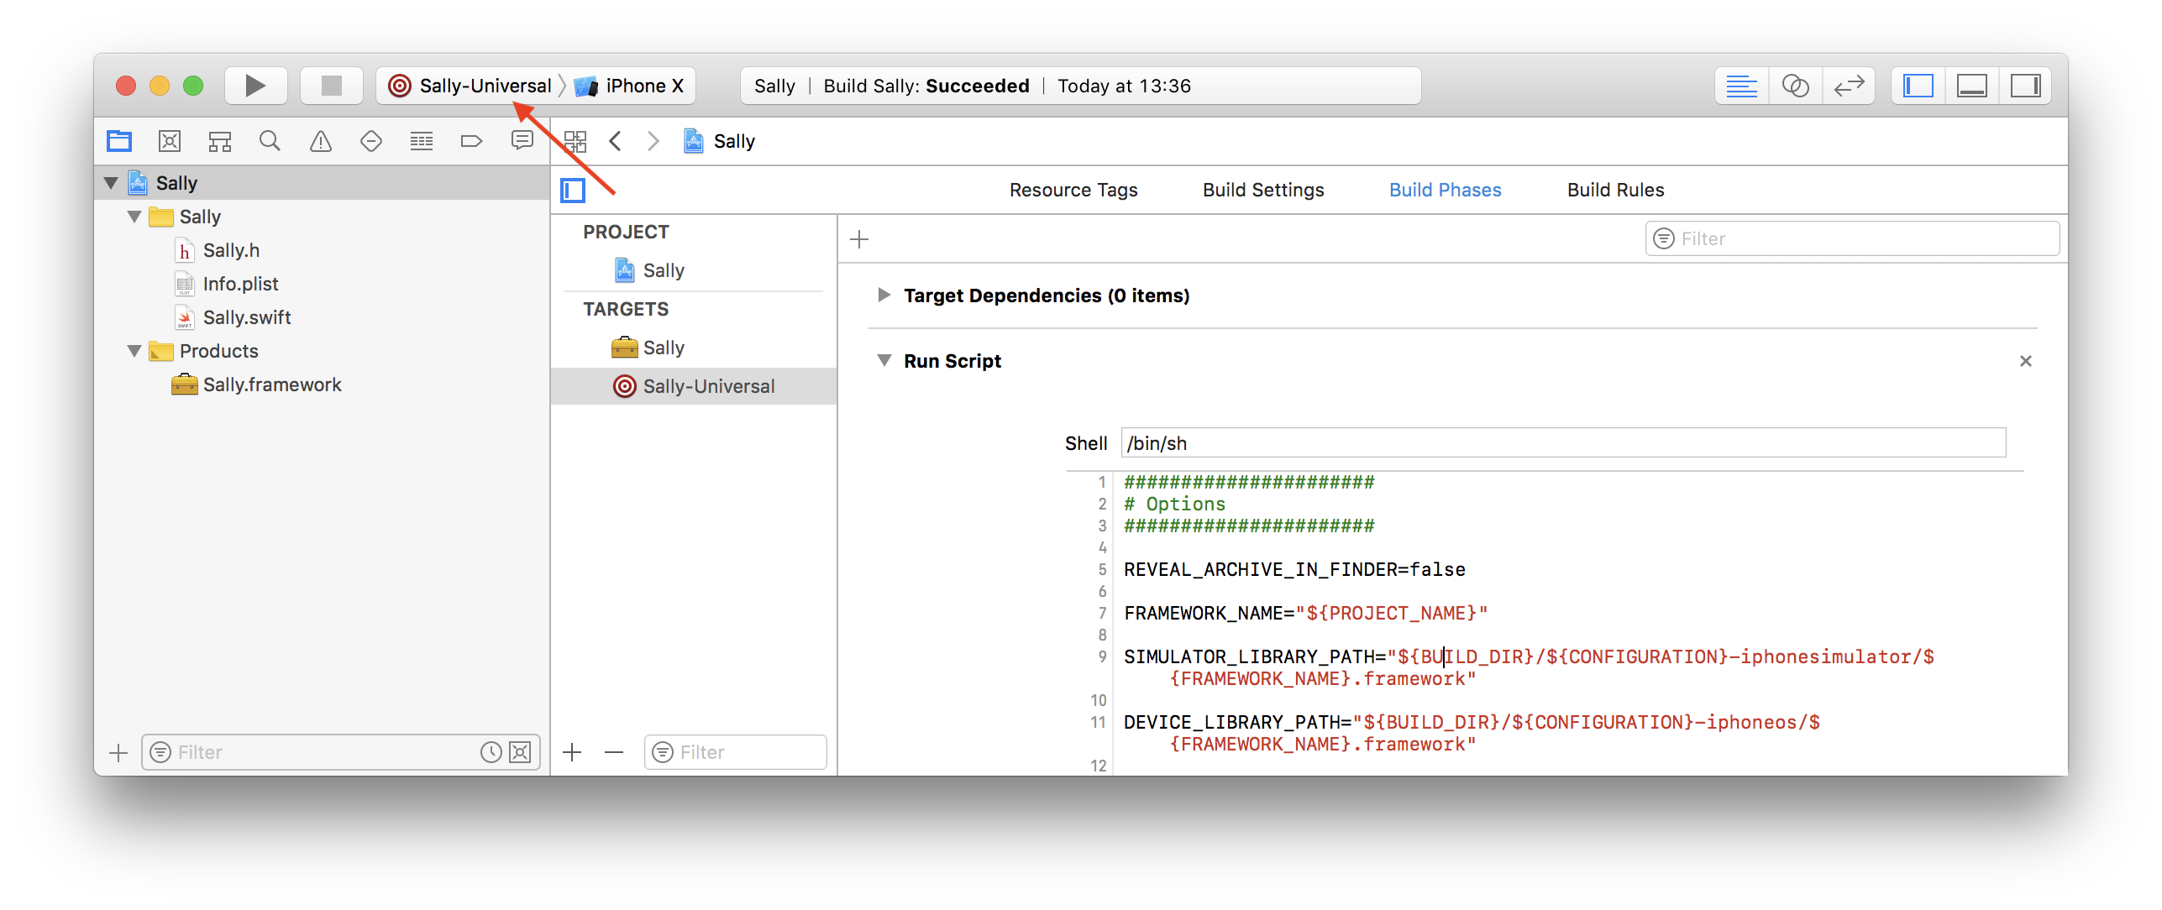Open the related items grid menu
2162x910 pixels.
click(x=575, y=141)
